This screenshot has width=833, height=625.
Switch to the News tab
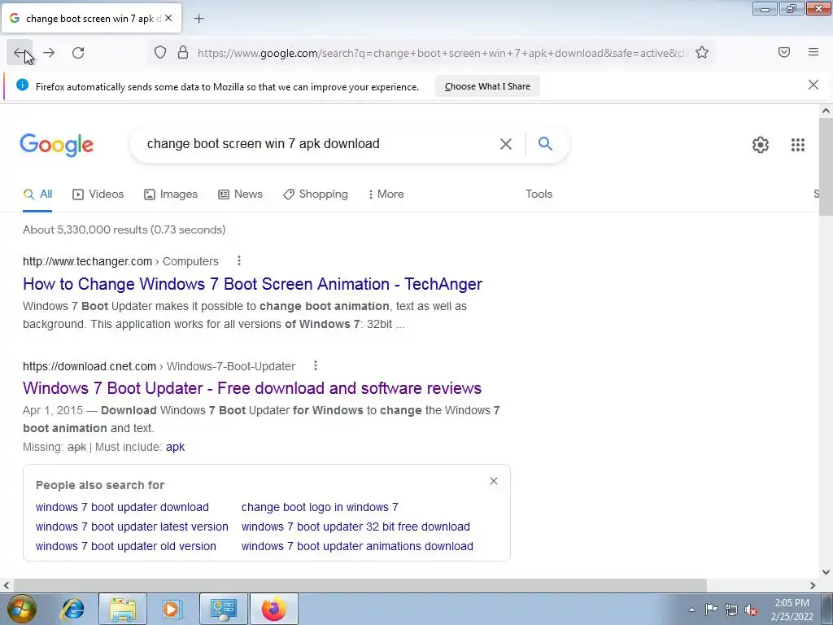pos(241,194)
